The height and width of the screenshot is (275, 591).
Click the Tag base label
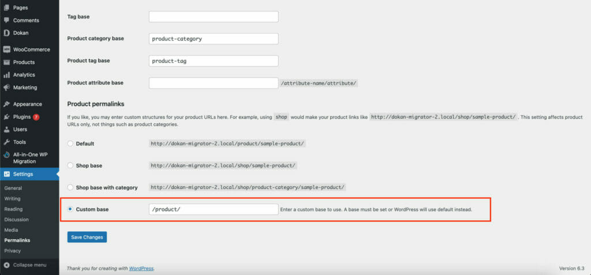[x=78, y=17]
